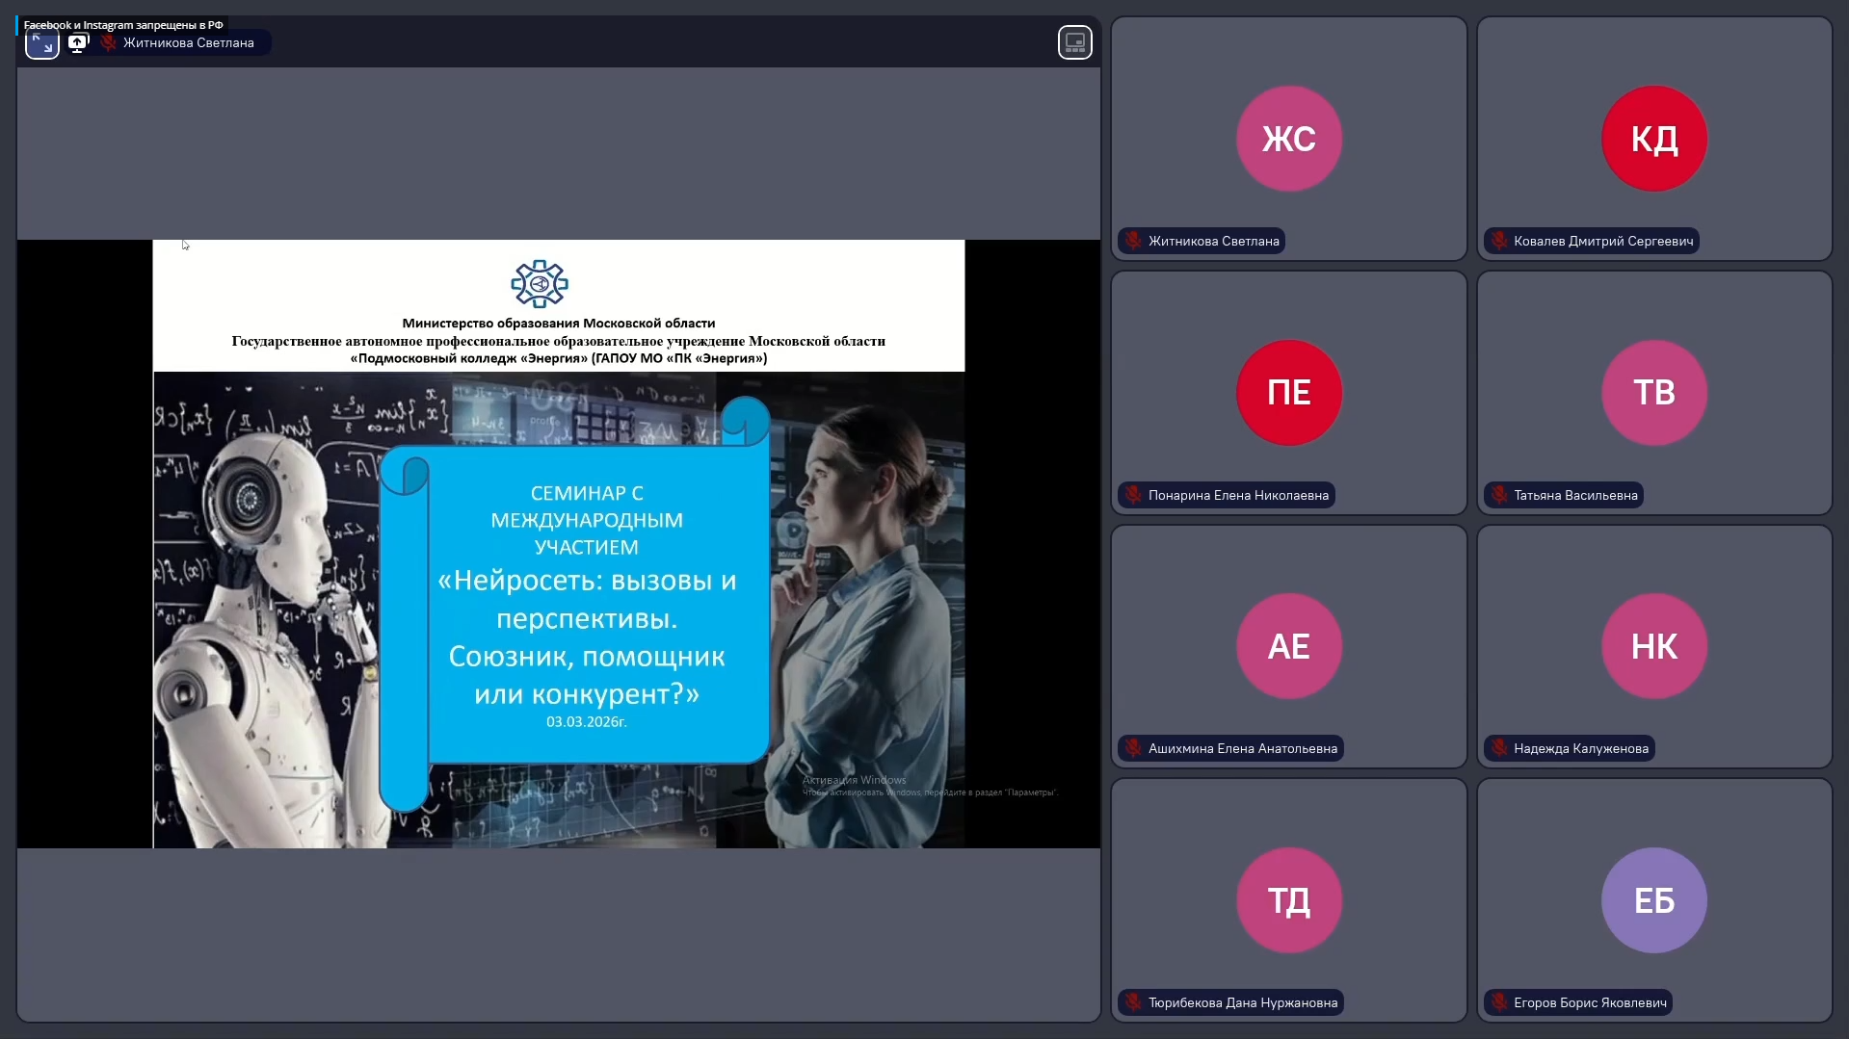1849x1039 pixels.
Task: Select the ЖС avatar of Житникова Светлана
Action: pos(1288,139)
